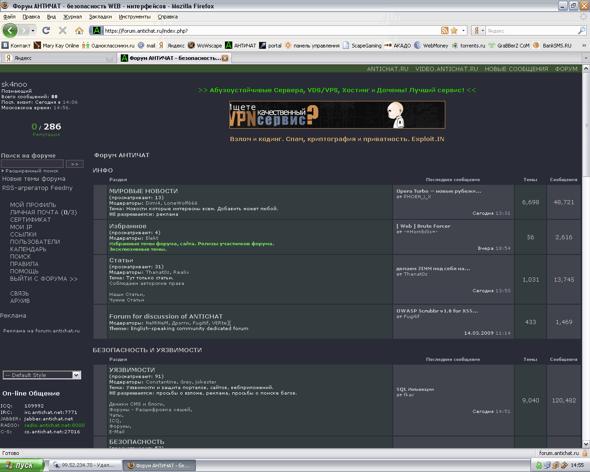Open Mary Kay Online bookmark

tap(56, 46)
